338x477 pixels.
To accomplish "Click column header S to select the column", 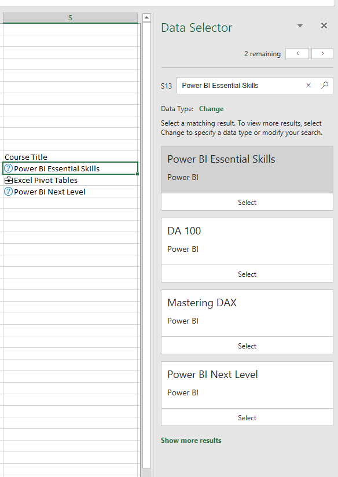I will [x=70, y=17].
